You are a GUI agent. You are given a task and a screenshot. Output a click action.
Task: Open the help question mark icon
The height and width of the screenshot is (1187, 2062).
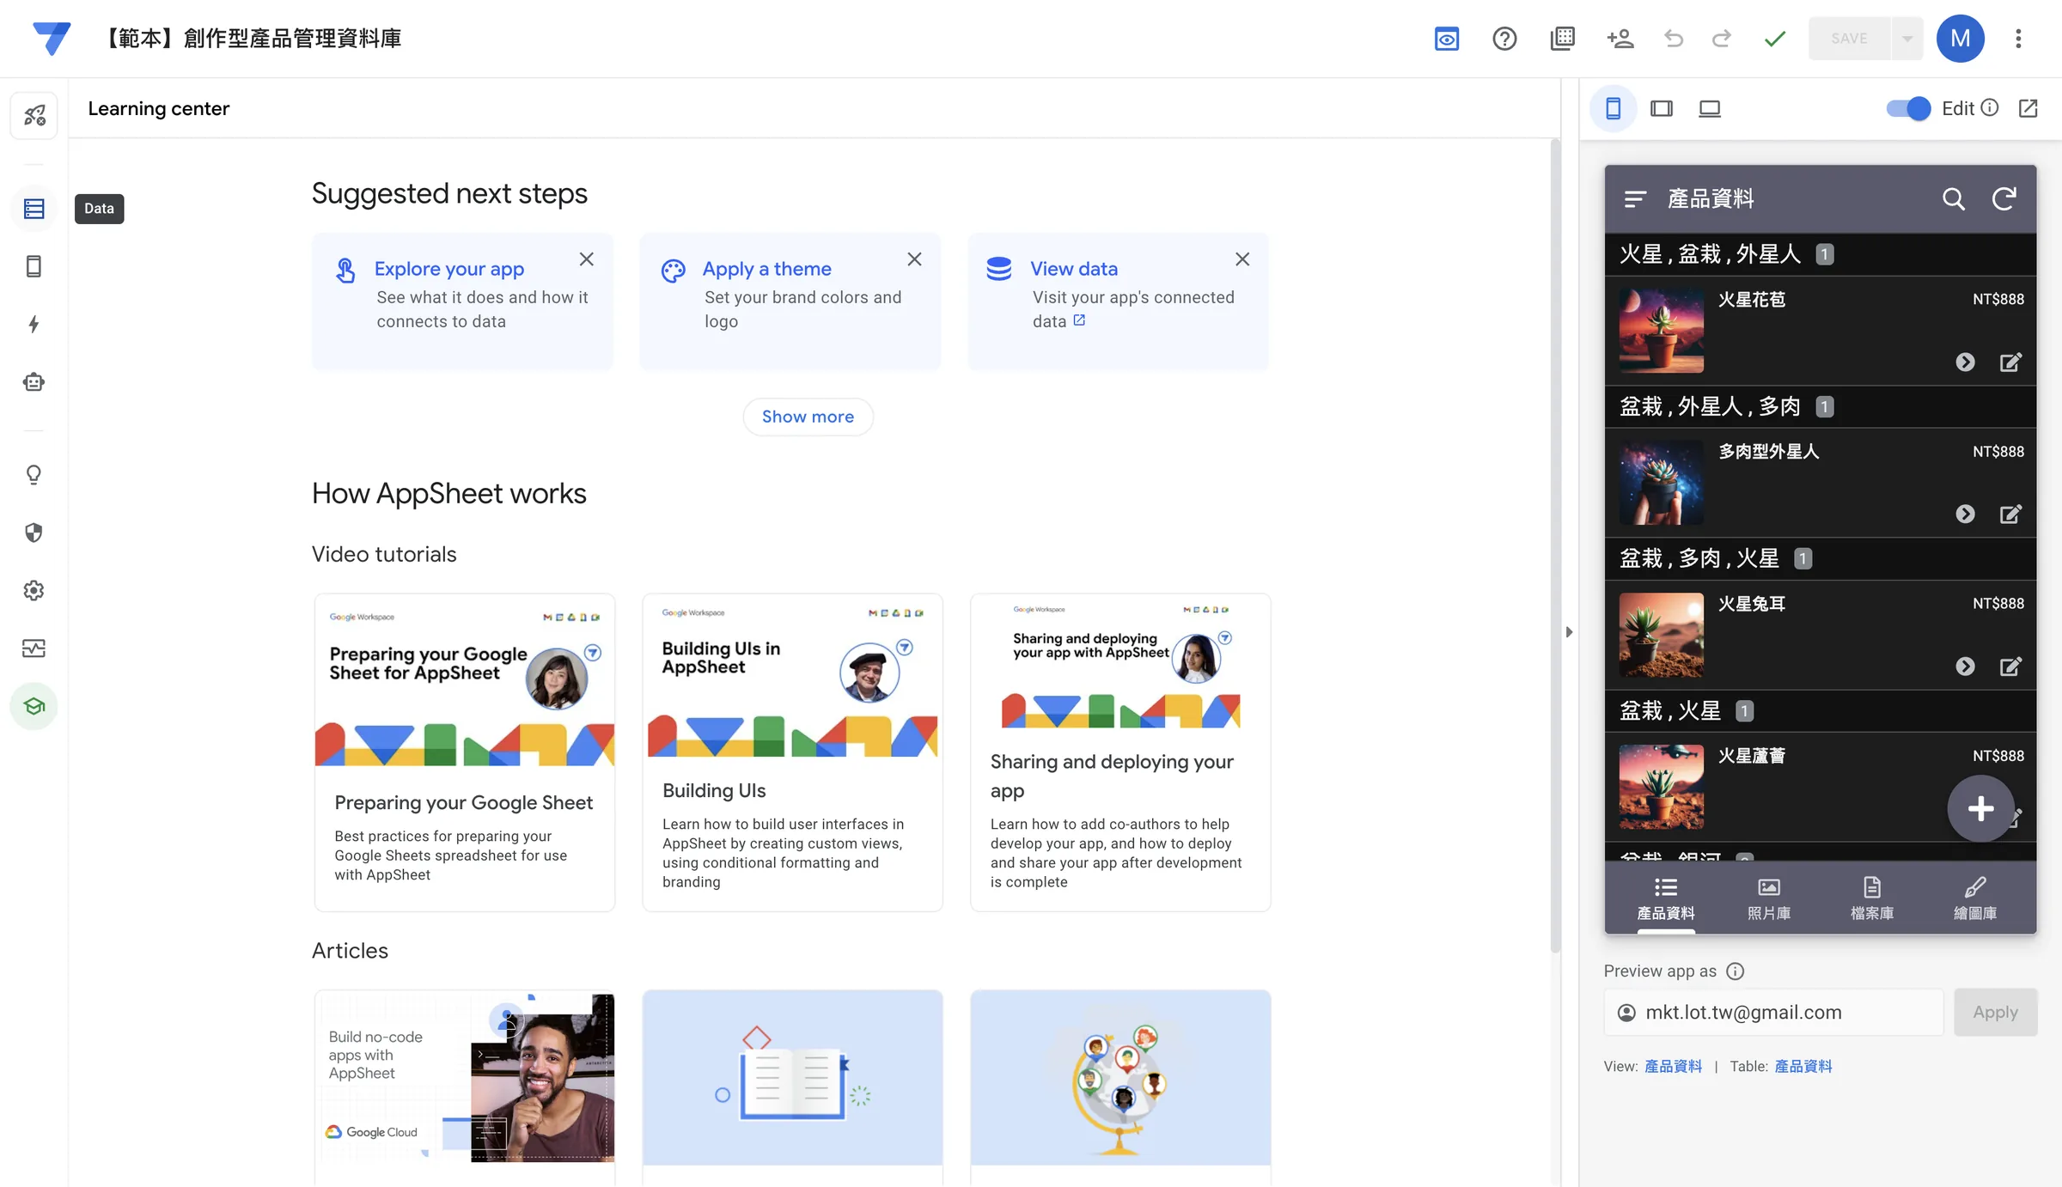pos(1504,39)
